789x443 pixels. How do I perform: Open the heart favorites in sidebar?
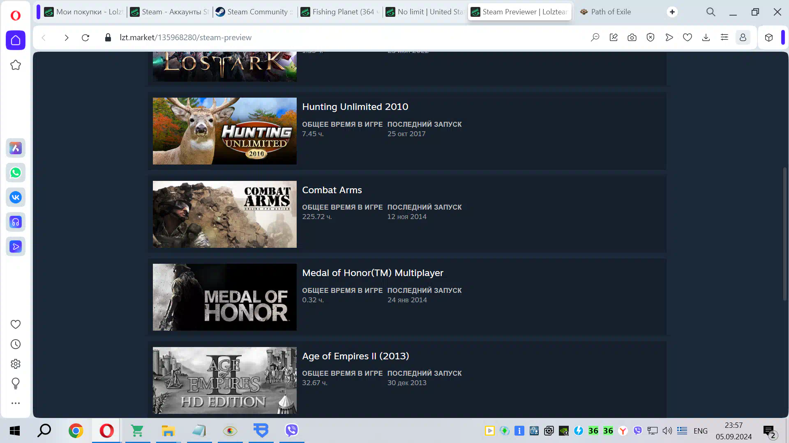point(16,324)
